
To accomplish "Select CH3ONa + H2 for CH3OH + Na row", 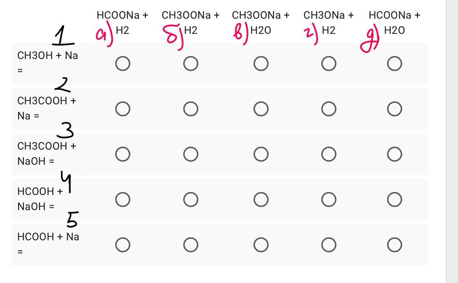I will pyautogui.click(x=329, y=64).
